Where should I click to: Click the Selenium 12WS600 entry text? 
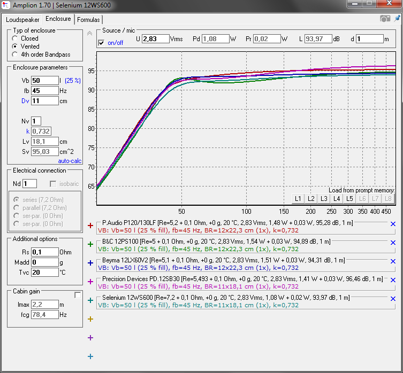pos(226,298)
